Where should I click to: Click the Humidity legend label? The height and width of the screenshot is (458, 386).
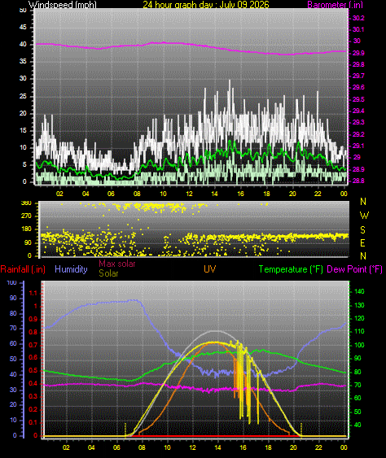click(71, 269)
